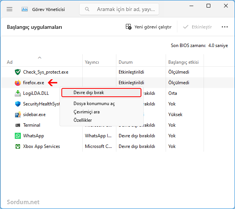
Task: Click WhatsApp I... publisher cell
Action: [x=98, y=136]
